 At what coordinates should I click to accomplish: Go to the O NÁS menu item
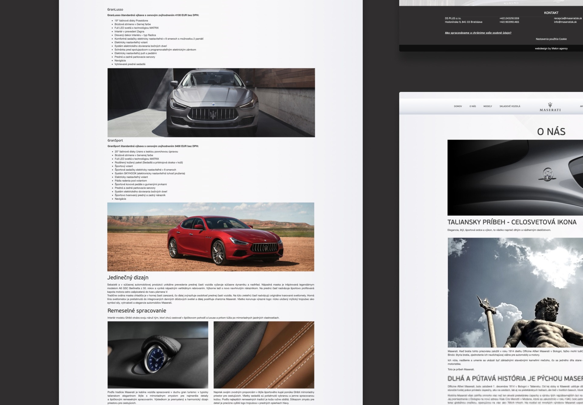click(472, 106)
